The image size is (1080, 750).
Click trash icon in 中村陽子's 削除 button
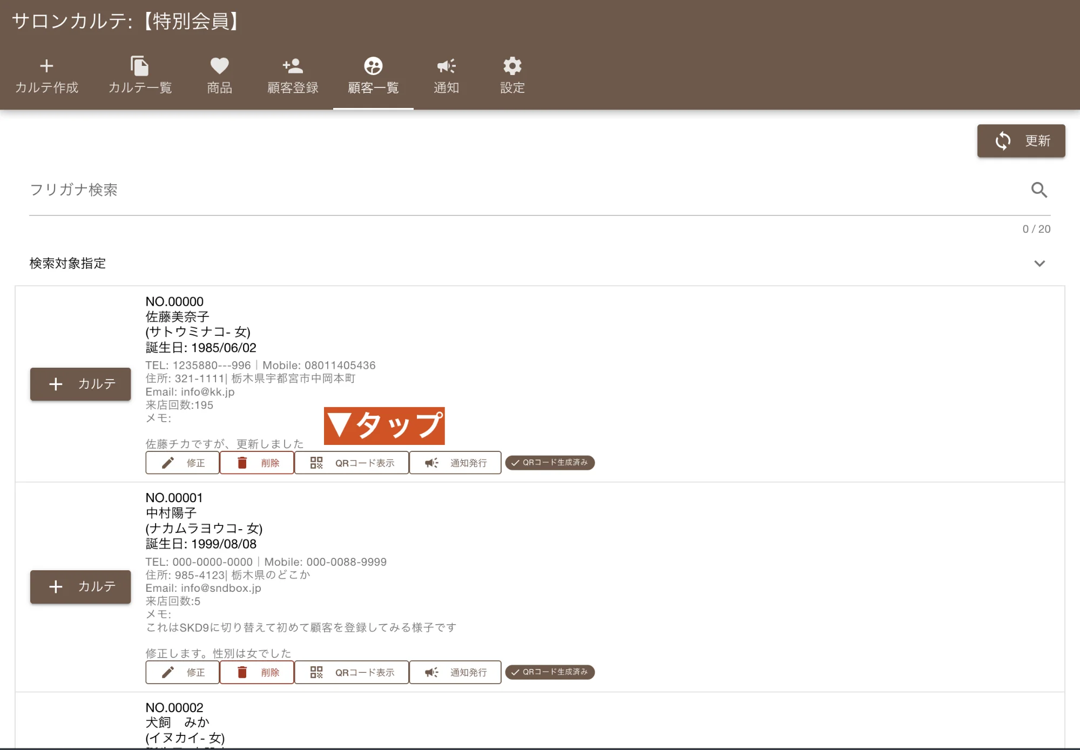pos(242,672)
